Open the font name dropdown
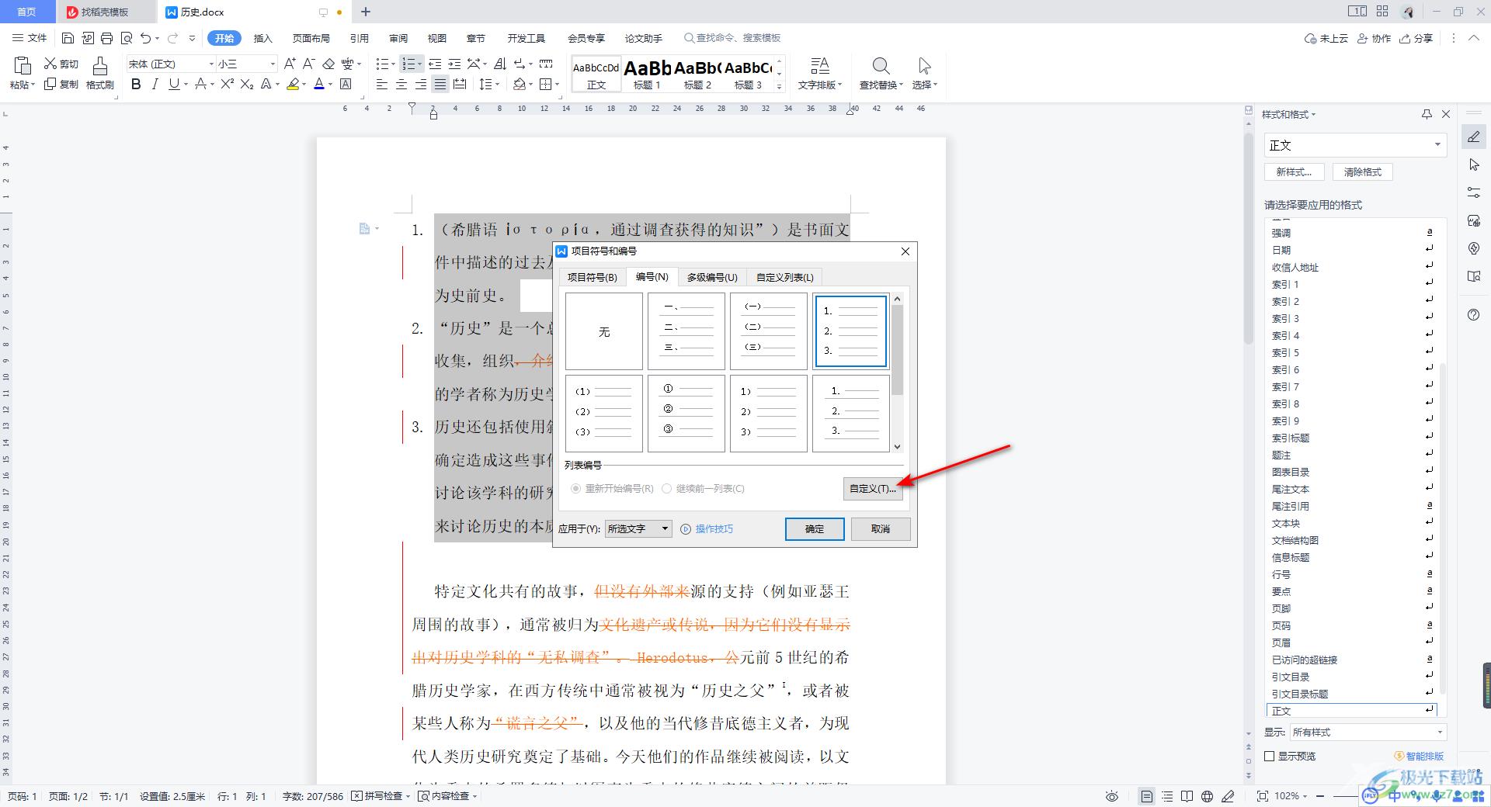This screenshot has width=1491, height=807. (210, 64)
